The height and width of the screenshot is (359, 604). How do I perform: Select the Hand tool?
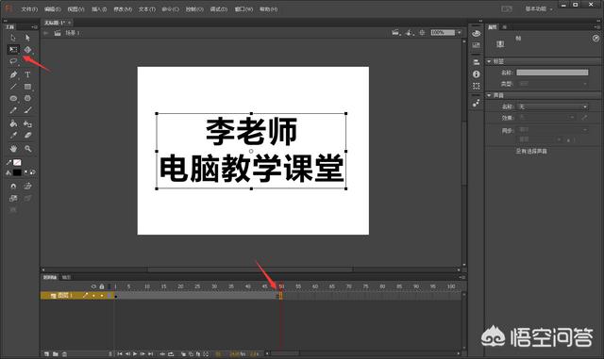tap(13, 149)
